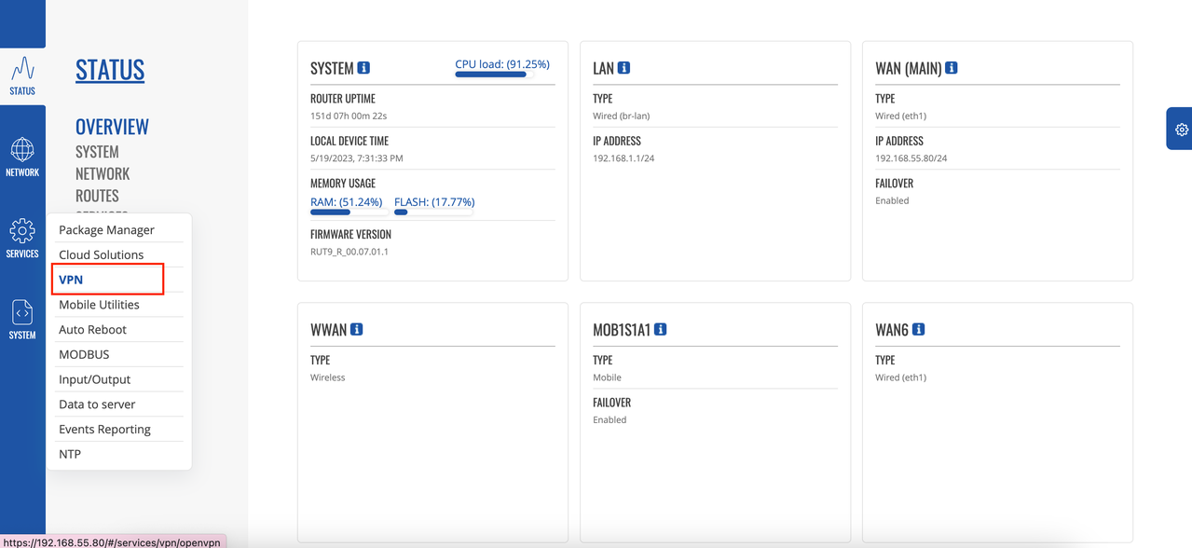The width and height of the screenshot is (1192, 548).
Task: Click the info icon beside WAN6
Action: click(919, 330)
